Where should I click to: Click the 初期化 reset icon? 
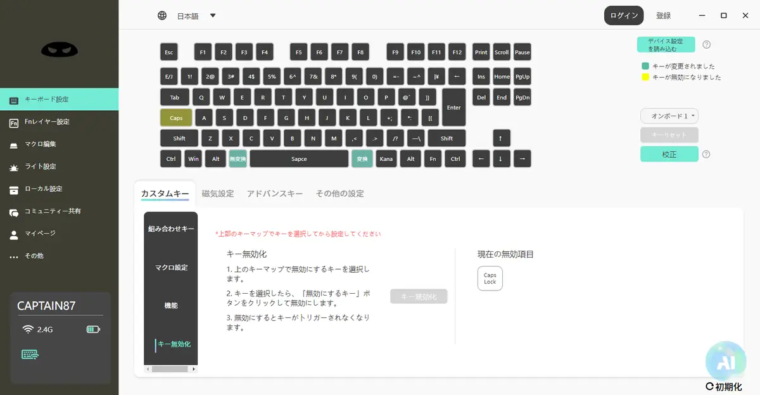tap(709, 386)
